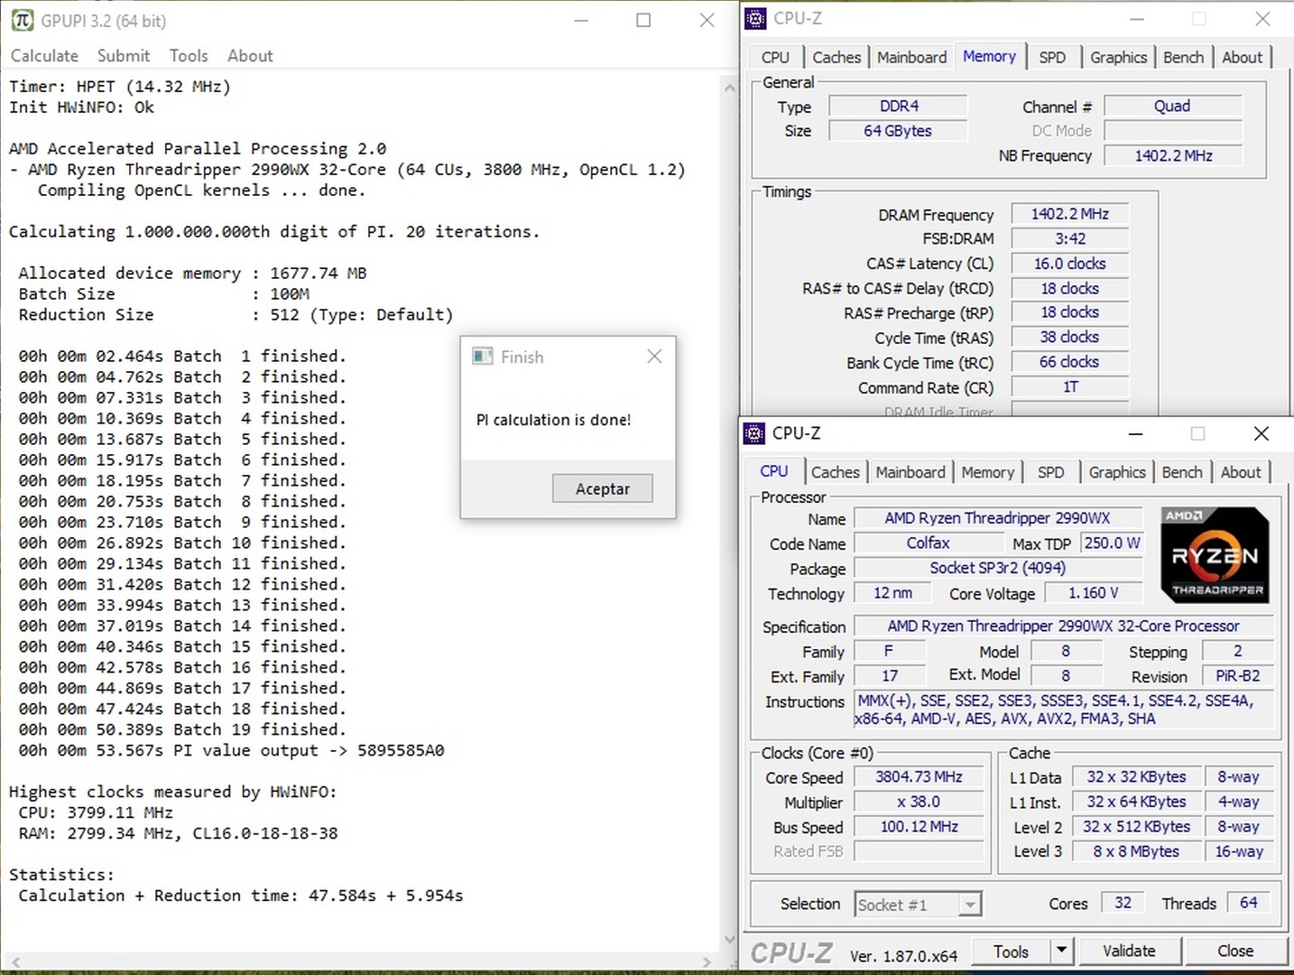Click the Tools button in CPU-Z
The height and width of the screenshot is (975, 1294).
[1012, 952]
